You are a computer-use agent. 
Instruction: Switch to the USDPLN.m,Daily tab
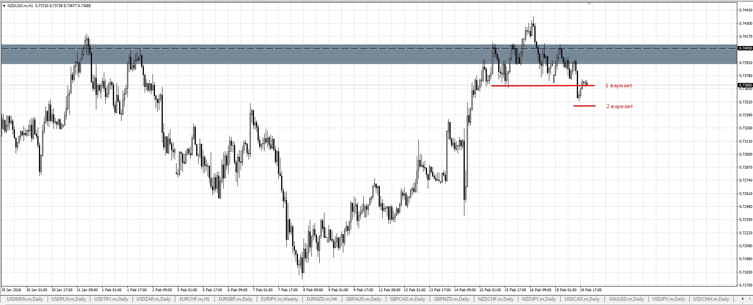(68, 299)
